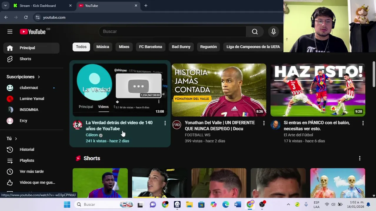The image size is (376, 211).
Task: Click the magnifier search button
Action: point(255,32)
